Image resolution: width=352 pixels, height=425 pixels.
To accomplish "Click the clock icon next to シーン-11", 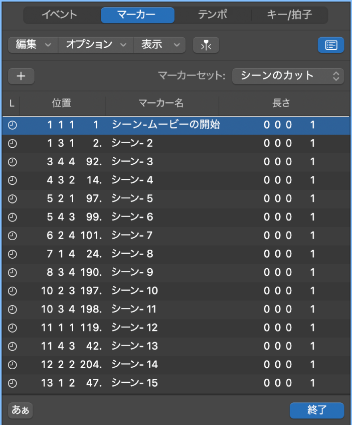I will pos(12,309).
